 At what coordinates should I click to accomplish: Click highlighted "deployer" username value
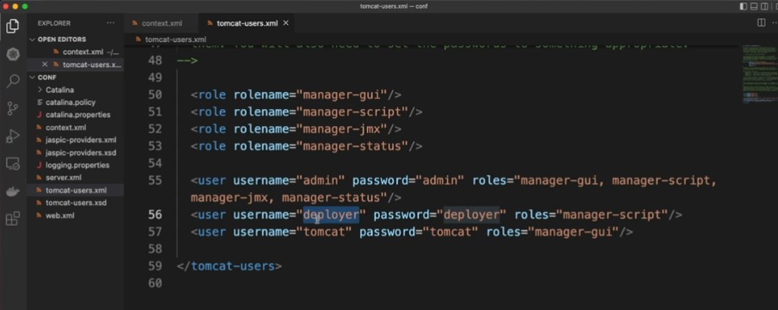(x=331, y=215)
